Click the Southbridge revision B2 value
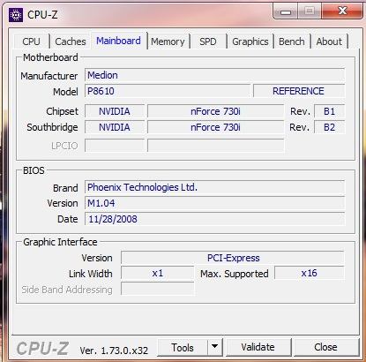366x362 pixels. tap(329, 127)
